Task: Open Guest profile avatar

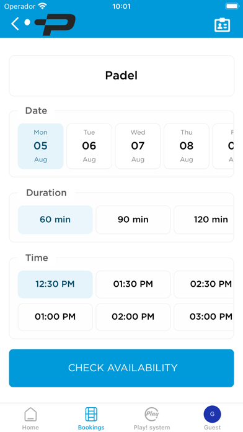Action: [x=212, y=414]
